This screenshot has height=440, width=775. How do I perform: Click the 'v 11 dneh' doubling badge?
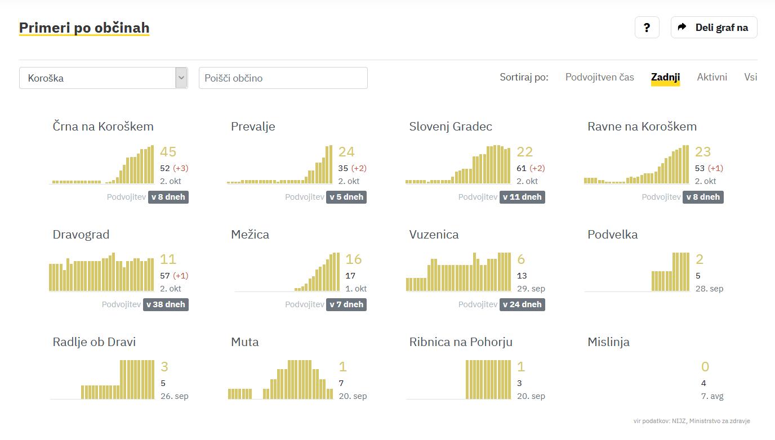522,197
